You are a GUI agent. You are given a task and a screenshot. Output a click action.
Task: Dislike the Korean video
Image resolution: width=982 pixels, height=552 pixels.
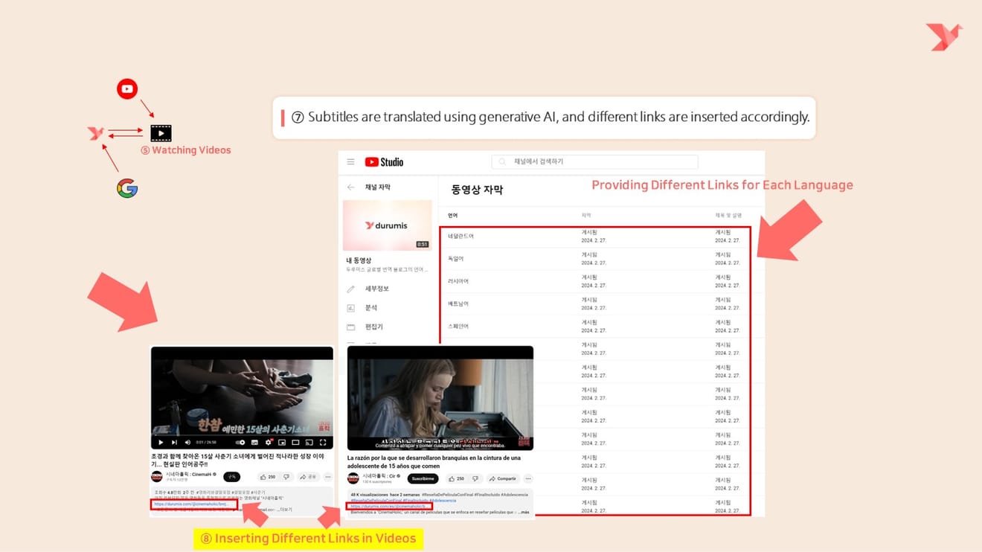click(286, 477)
